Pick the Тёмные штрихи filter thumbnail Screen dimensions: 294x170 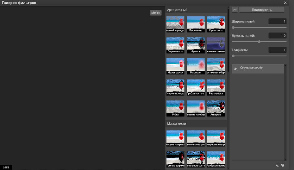click(x=175, y=159)
